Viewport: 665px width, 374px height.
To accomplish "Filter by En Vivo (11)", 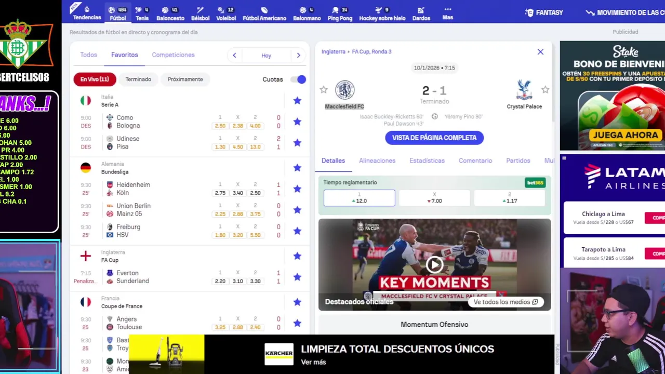I will (95, 79).
